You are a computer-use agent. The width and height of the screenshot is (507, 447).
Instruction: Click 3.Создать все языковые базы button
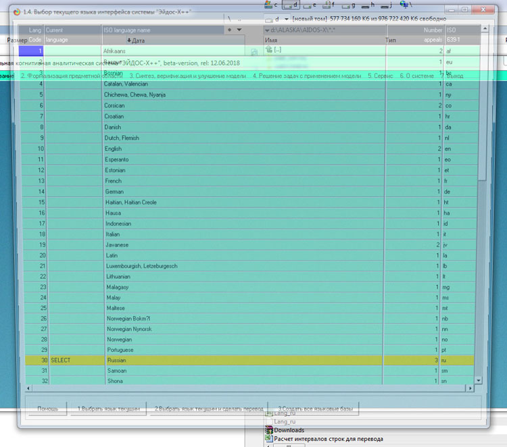pos(314,409)
